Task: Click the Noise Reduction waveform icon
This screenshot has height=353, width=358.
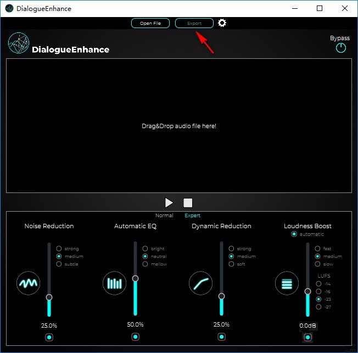Action: 28,283
